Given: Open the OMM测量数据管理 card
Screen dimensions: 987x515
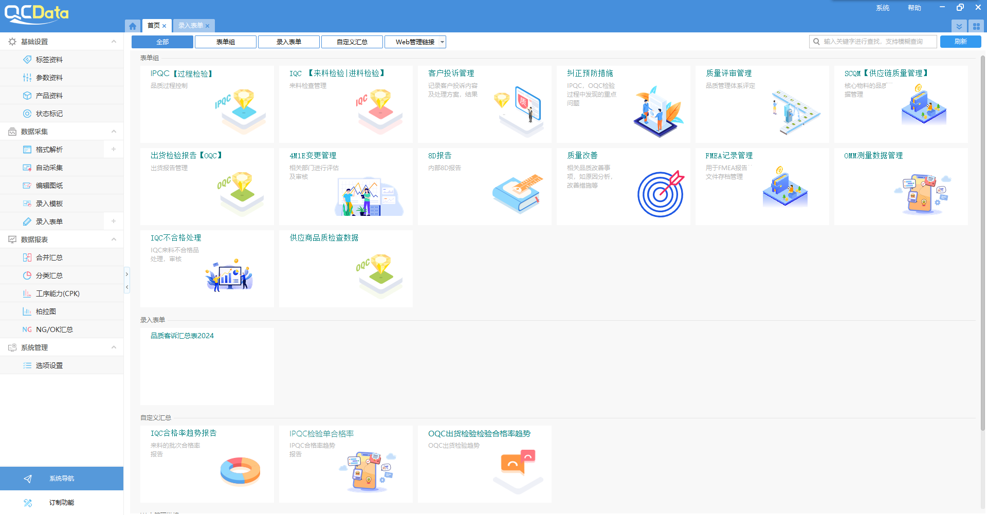Looking at the screenshot, I should click(901, 187).
